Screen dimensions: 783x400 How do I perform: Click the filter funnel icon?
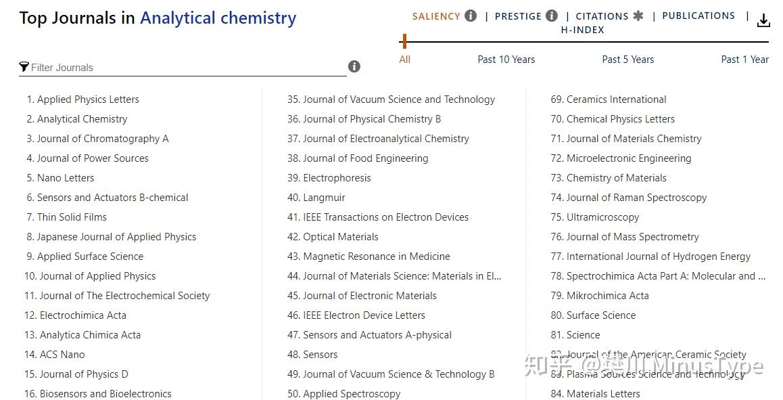(x=24, y=66)
